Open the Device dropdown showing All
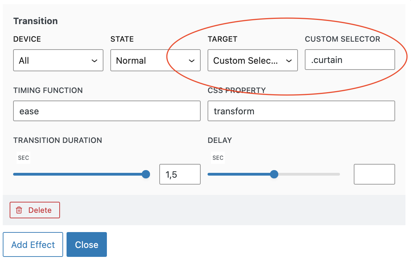This screenshot has height=261, width=411. tap(58, 61)
